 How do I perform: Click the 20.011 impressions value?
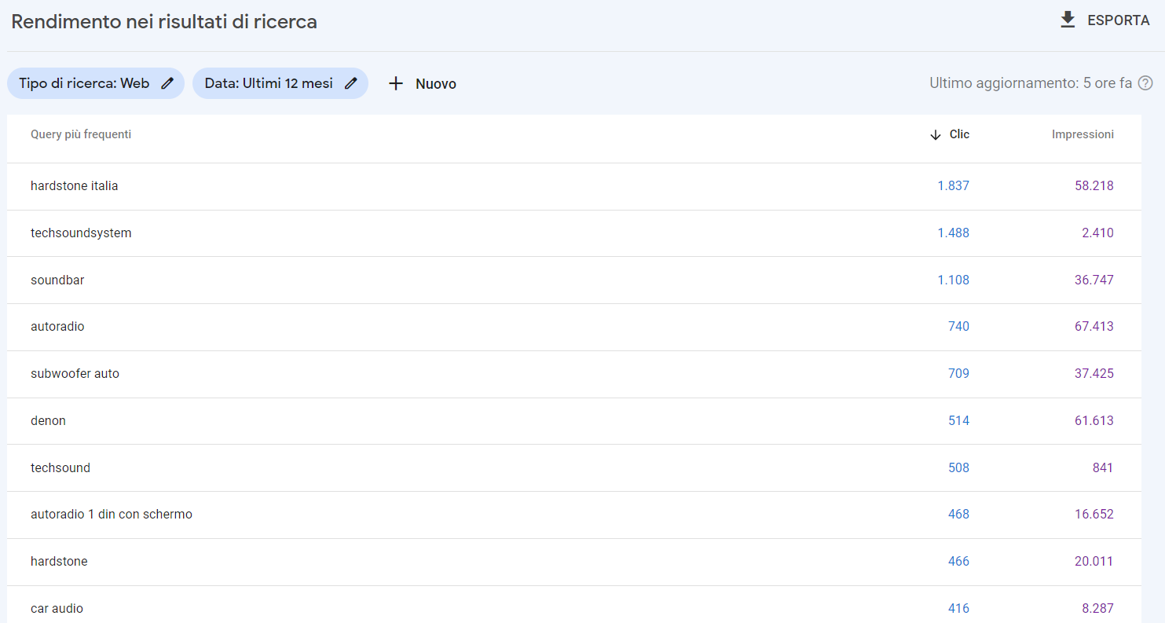pyautogui.click(x=1094, y=561)
